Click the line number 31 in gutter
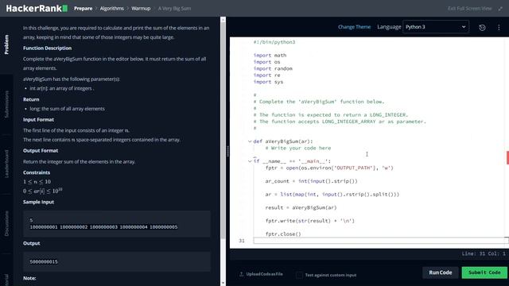The image size is (509, 286). [242, 241]
